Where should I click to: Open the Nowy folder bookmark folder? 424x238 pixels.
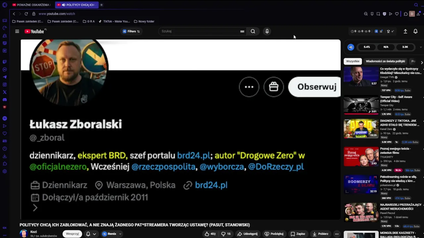point(144,21)
